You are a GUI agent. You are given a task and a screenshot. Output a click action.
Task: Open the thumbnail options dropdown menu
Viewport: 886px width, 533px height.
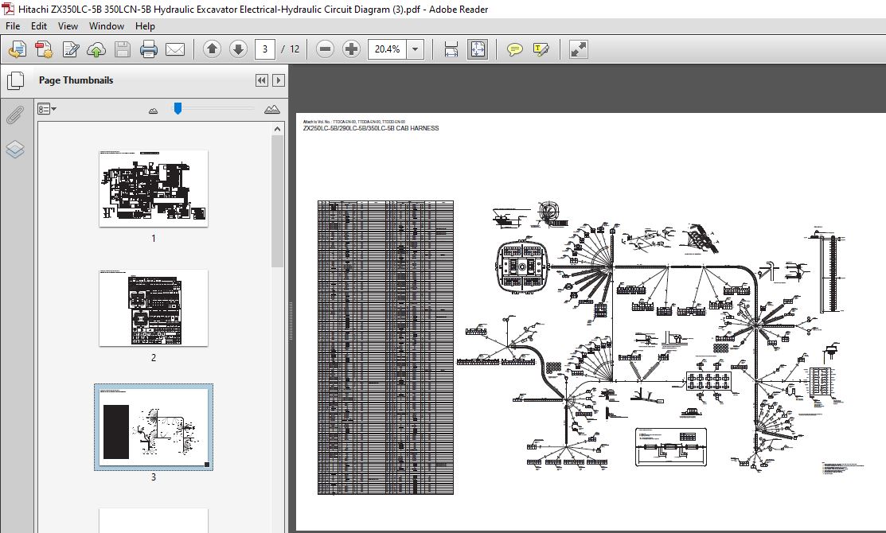[47, 109]
